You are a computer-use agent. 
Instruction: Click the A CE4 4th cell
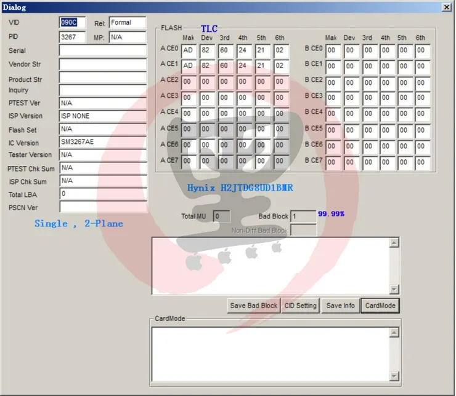[244, 114]
